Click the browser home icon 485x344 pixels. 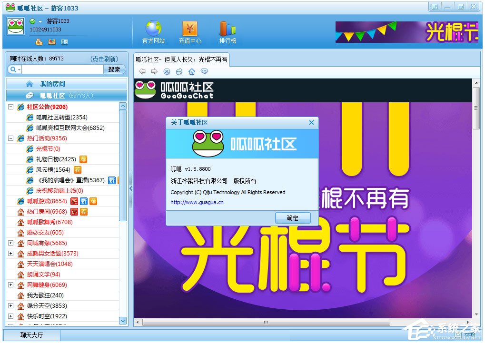[191, 71]
